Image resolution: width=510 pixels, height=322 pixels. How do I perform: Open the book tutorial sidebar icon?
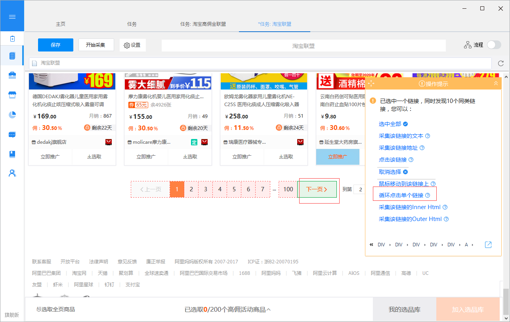pyautogui.click(x=12, y=154)
